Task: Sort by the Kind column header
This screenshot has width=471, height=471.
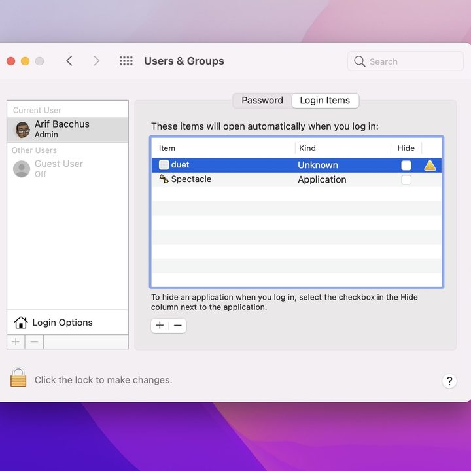Action: click(x=343, y=148)
